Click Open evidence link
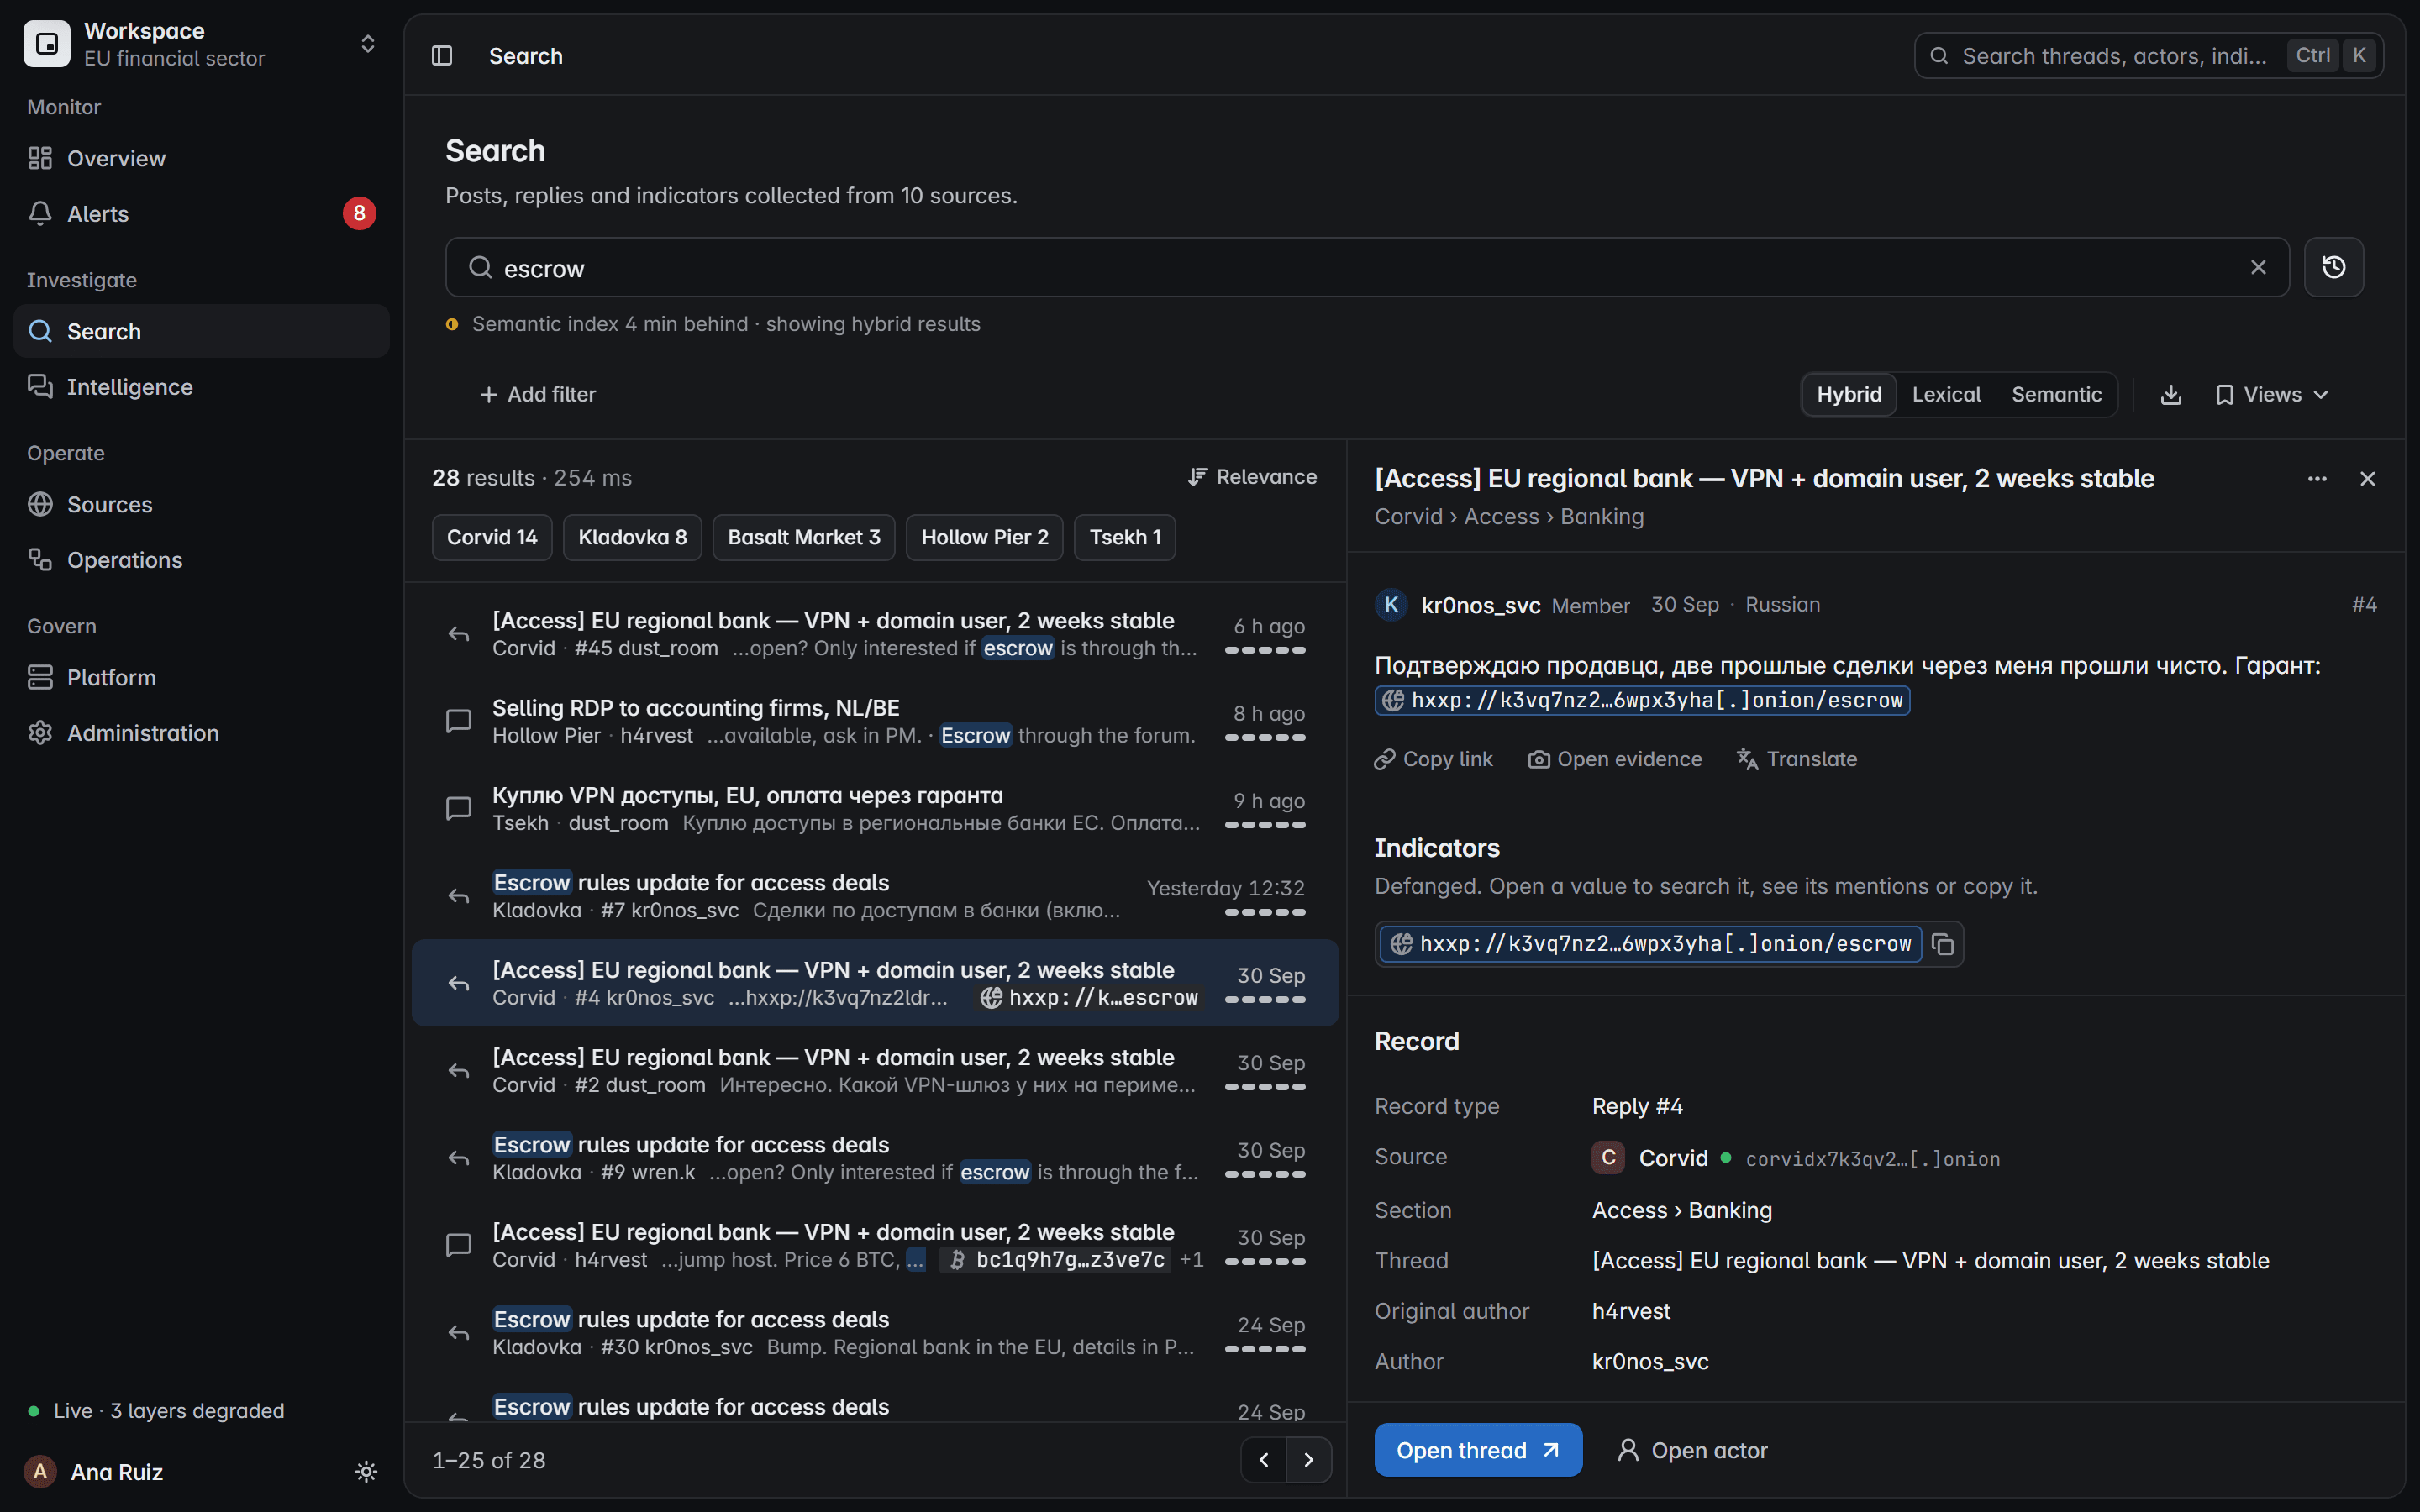2420x1512 pixels. pyautogui.click(x=1614, y=760)
